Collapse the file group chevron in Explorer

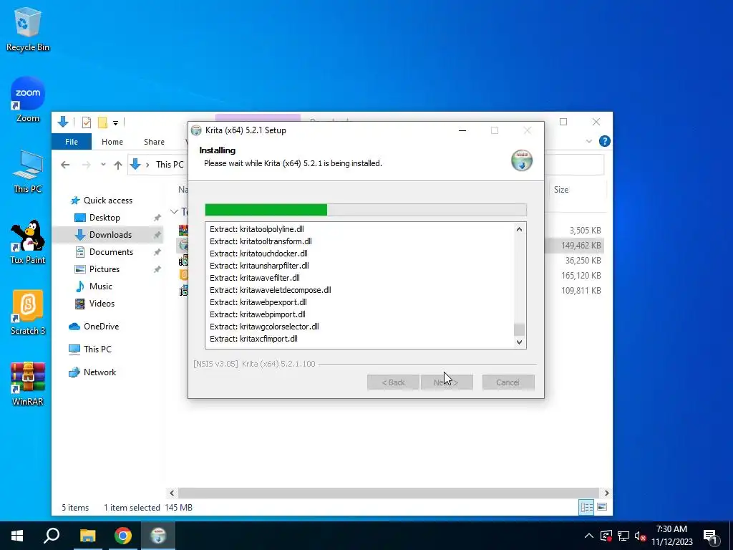pyautogui.click(x=174, y=212)
